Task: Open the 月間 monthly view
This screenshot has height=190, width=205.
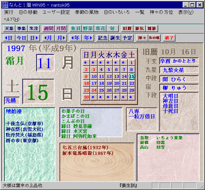Action: click(61, 29)
